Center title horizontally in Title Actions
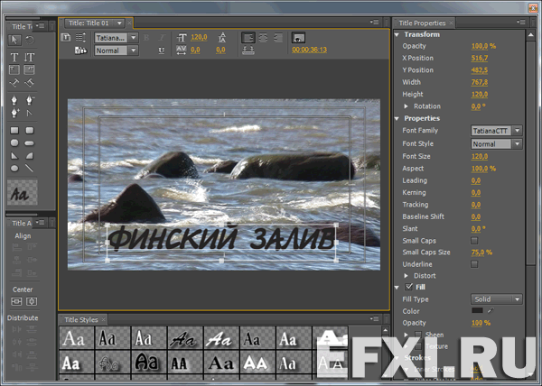 pyautogui.click(x=16, y=301)
